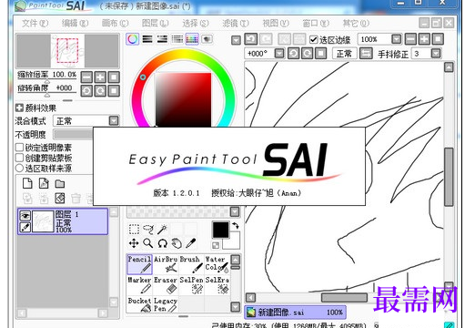Choose the rectangular selection tool
Screen dimensions: 475x328
click(x=134, y=230)
